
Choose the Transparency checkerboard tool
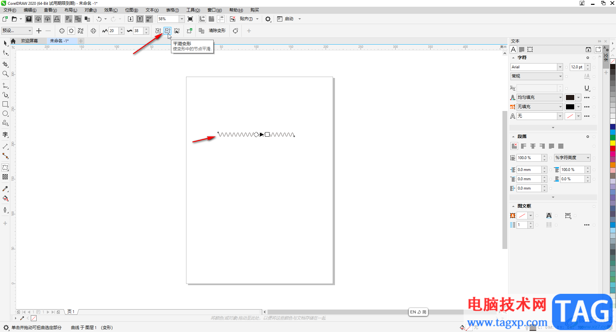click(5, 177)
